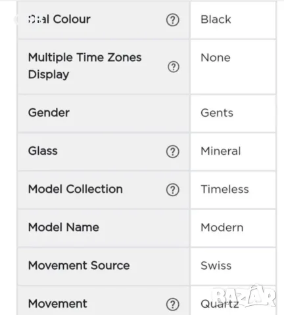Open the Model Collection help icon
The image size is (284, 315).
(x=173, y=190)
